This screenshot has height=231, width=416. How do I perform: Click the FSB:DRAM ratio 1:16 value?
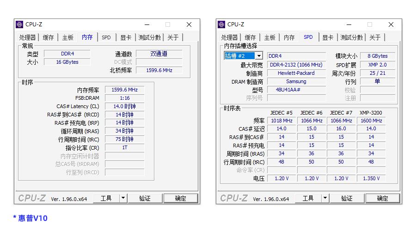(125, 98)
